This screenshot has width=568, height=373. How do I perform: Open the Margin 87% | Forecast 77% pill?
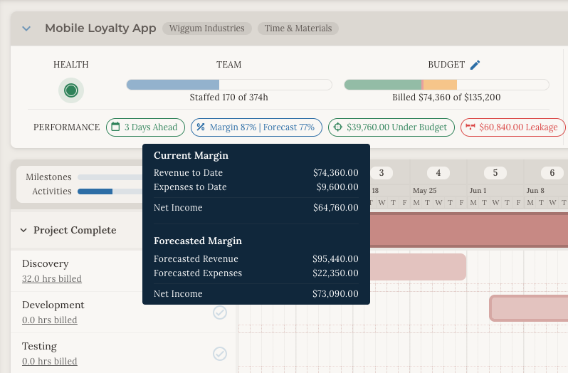[x=256, y=127]
